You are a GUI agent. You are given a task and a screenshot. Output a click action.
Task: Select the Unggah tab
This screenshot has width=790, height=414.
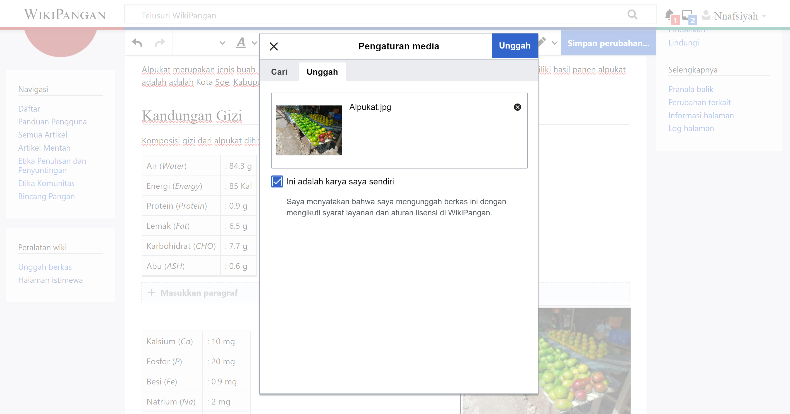[x=322, y=72]
